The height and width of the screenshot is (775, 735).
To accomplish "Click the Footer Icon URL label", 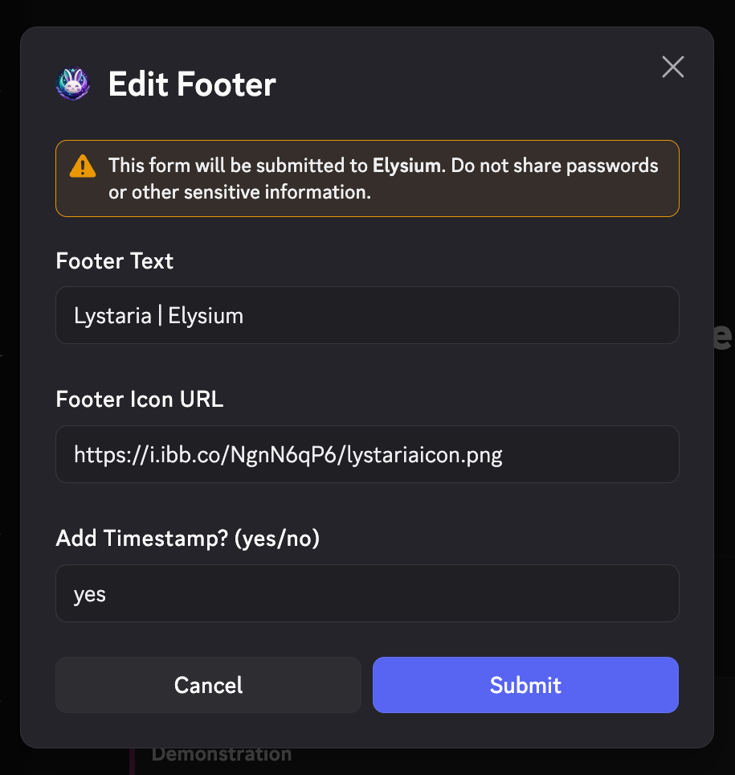I will (x=140, y=400).
